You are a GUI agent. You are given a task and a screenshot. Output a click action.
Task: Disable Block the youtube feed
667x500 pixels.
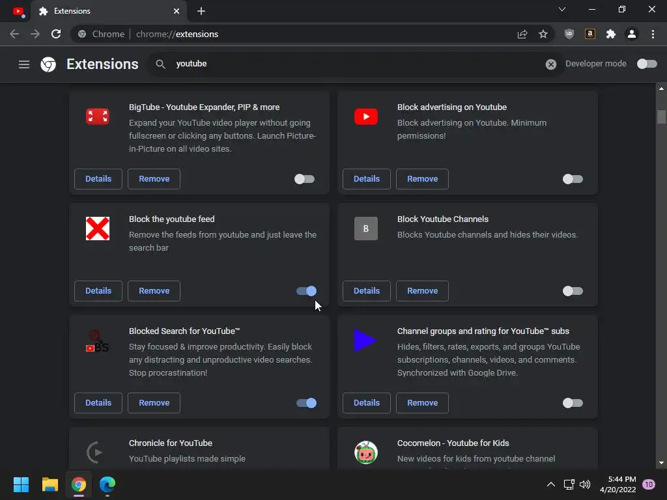point(306,291)
